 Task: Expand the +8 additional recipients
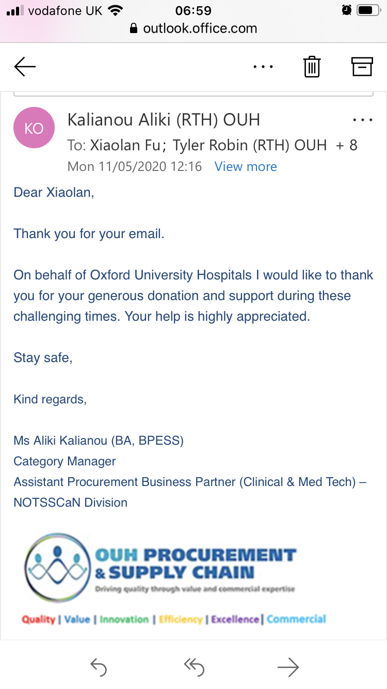click(346, 145)
